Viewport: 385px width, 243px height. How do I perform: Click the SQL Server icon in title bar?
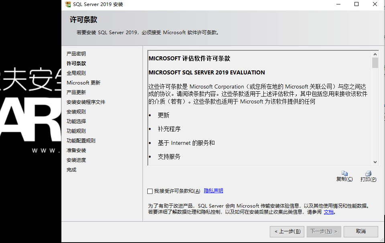click(68, 4)
